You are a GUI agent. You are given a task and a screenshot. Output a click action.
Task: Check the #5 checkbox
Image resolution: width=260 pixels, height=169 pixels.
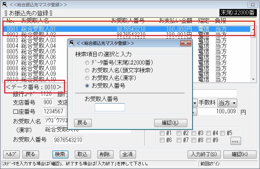(222, 133)
